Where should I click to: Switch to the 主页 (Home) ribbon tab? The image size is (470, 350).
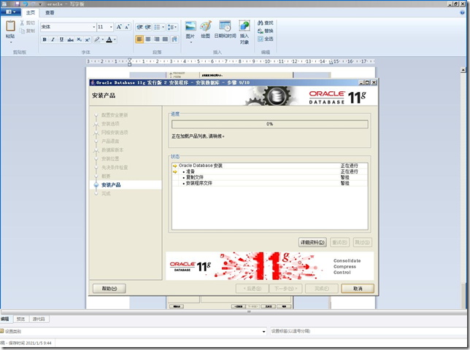point(31,12)
